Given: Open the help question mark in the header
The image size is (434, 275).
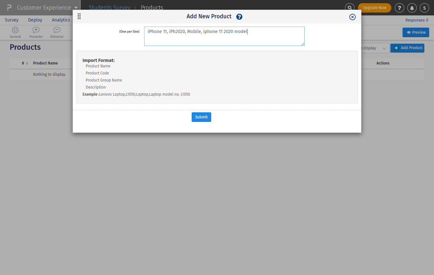Looking at the screenshot, I should tap(399, 7).
